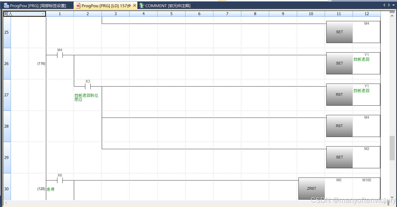
Task: Select column header 8
Action: (x=255, y=14)
